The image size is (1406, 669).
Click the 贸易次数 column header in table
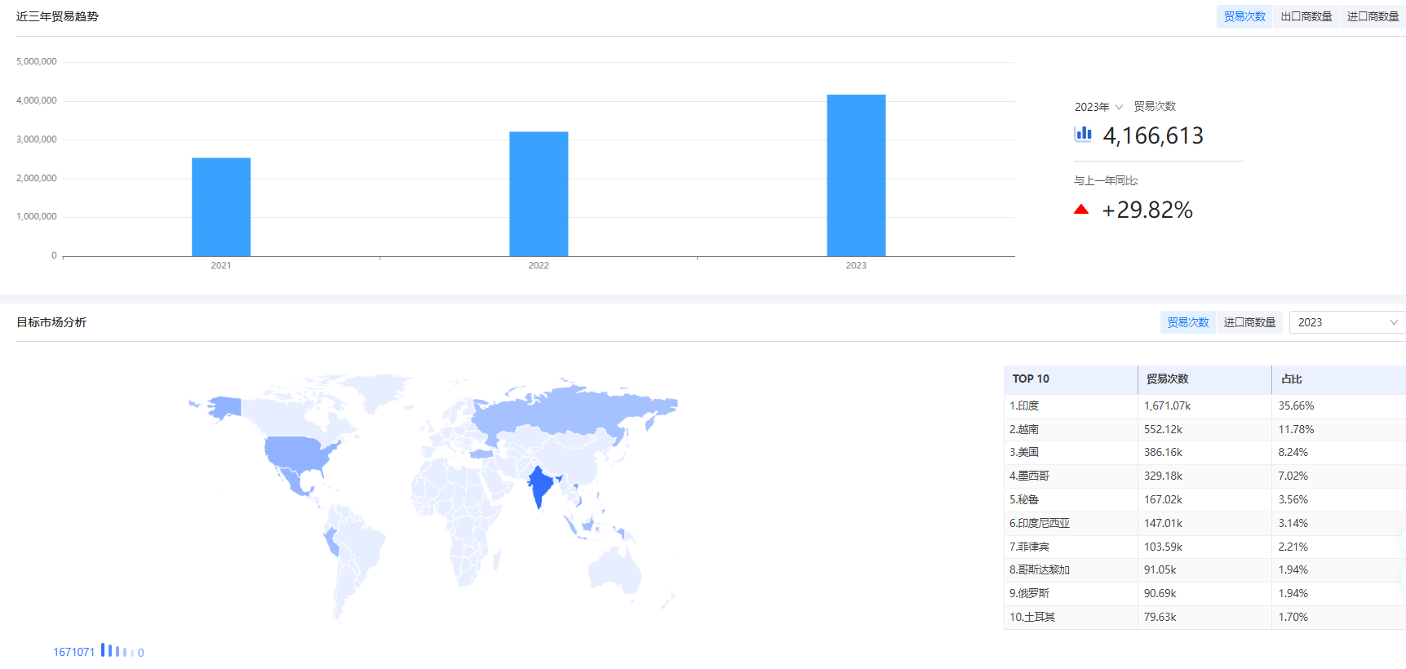[1167, 379]
